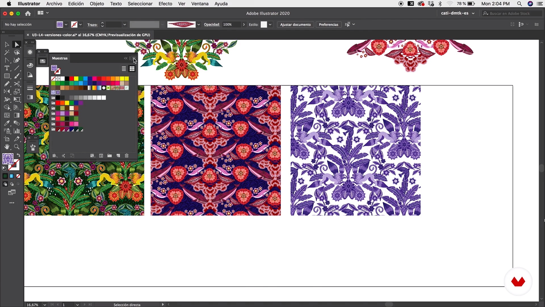545x307 pixels.
Task: Open the Estilo graphic style dropdown
Action: [270, 24]
